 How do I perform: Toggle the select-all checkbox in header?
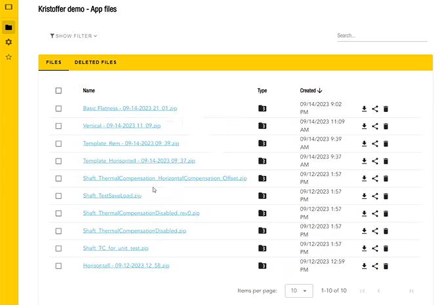click(x=58, y=91)
